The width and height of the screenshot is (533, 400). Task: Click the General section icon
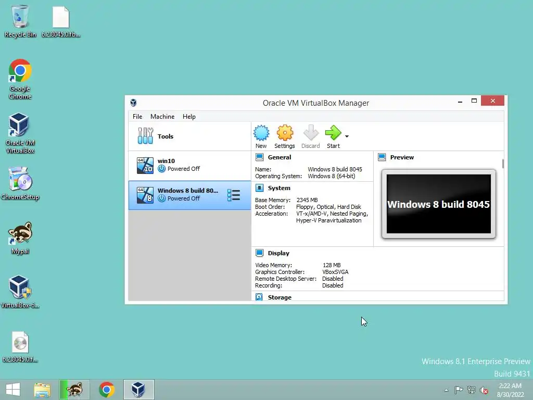point(259,157)
